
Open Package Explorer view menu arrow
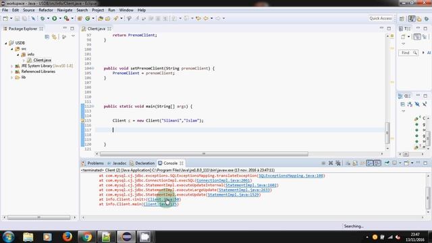coord(73,36)
